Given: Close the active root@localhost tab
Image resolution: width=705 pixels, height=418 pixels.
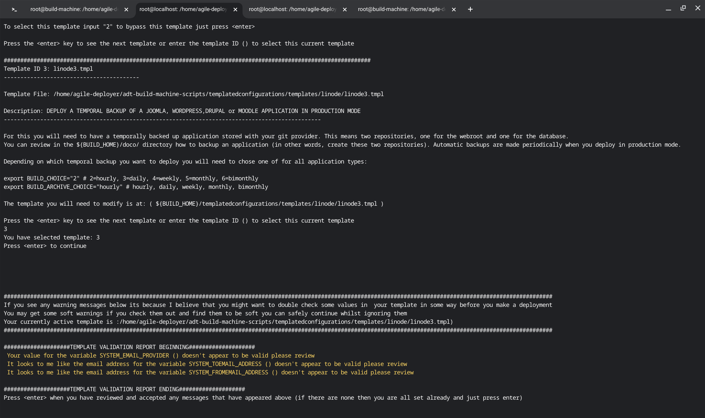Looking at the screenshot, I should (235, 10).
